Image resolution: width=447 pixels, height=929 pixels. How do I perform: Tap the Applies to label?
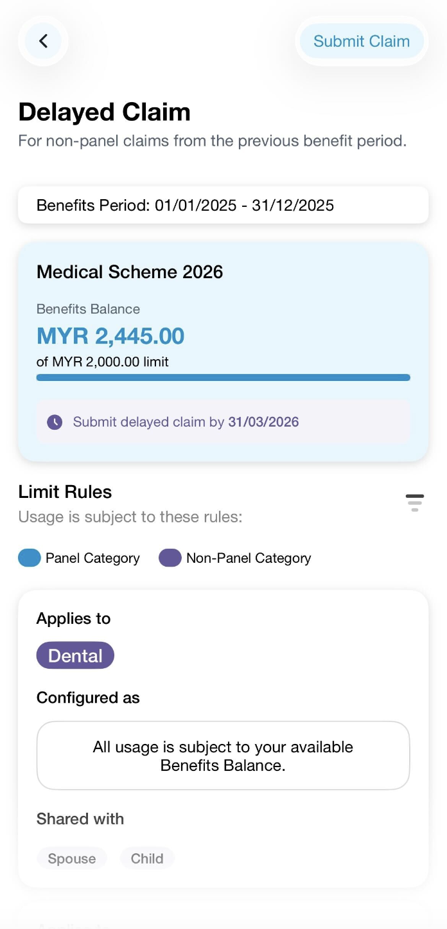[73, 619]
